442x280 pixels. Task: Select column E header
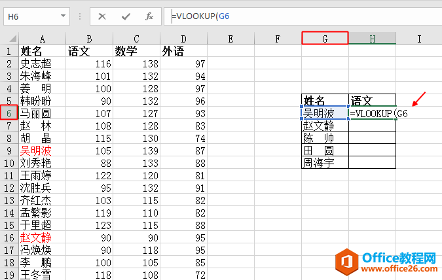click(x=230, y=39)
